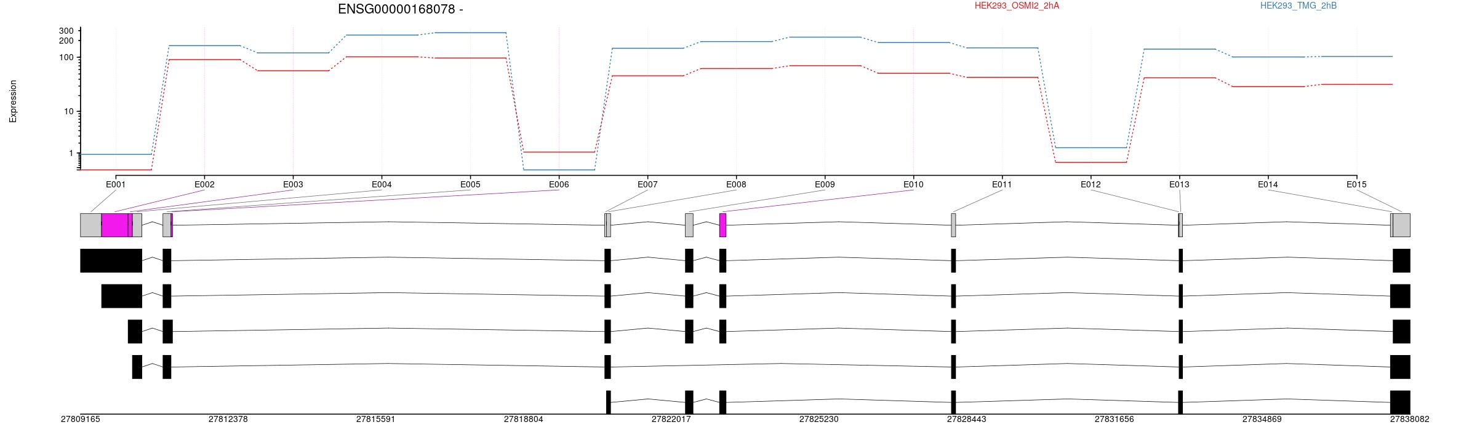Viewport: 1477px width, 430px height.
Task: Select the HEK293_TMG_2hB legend label
Action: point(1299,6)
